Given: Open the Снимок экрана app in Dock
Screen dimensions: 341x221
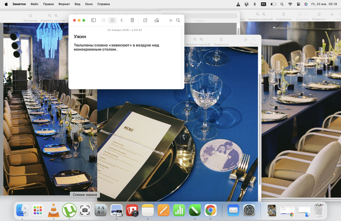Looking at the screenshot, I should point(85,210).
